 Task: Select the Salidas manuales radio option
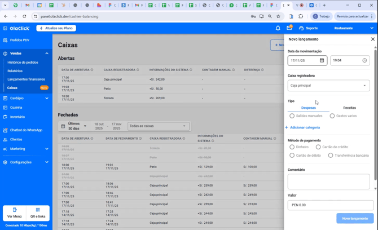[x=292, y=116]
